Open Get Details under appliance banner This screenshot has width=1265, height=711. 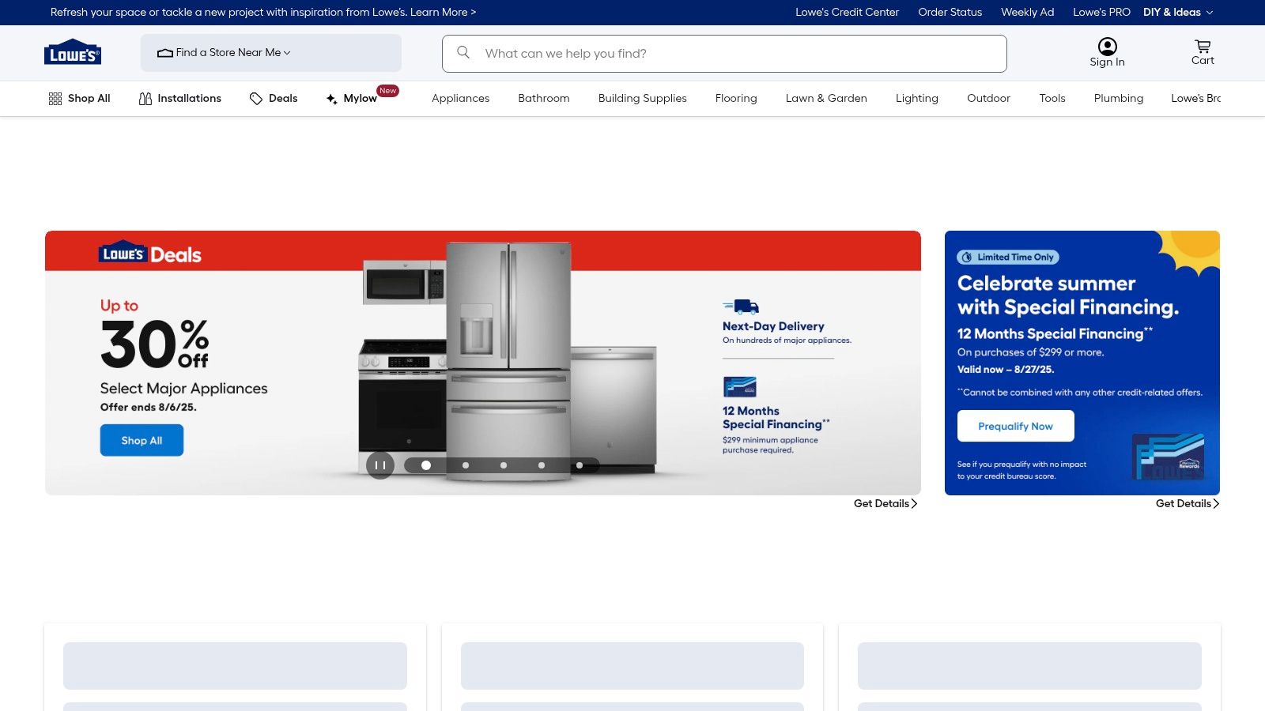coord(885,504)
